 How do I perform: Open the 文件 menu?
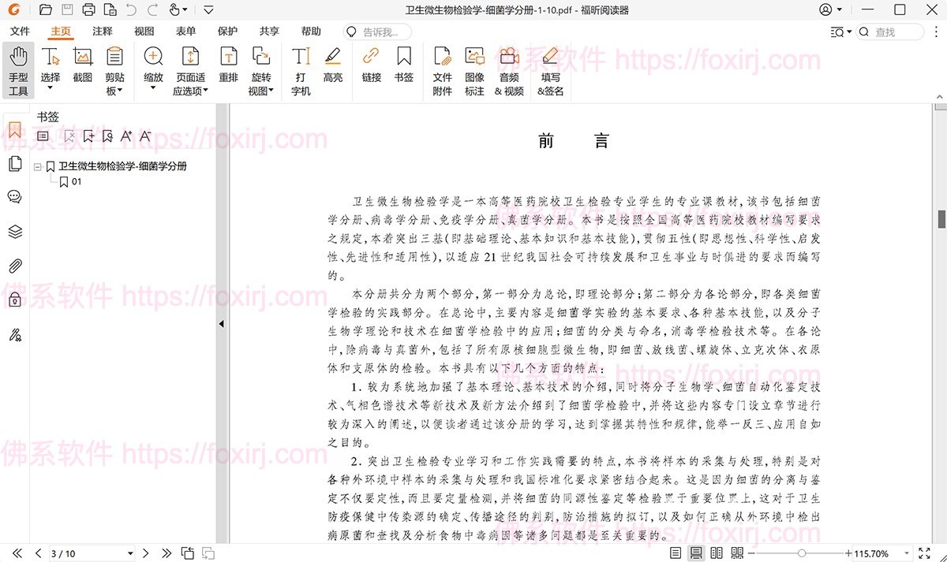pos(21,32)
